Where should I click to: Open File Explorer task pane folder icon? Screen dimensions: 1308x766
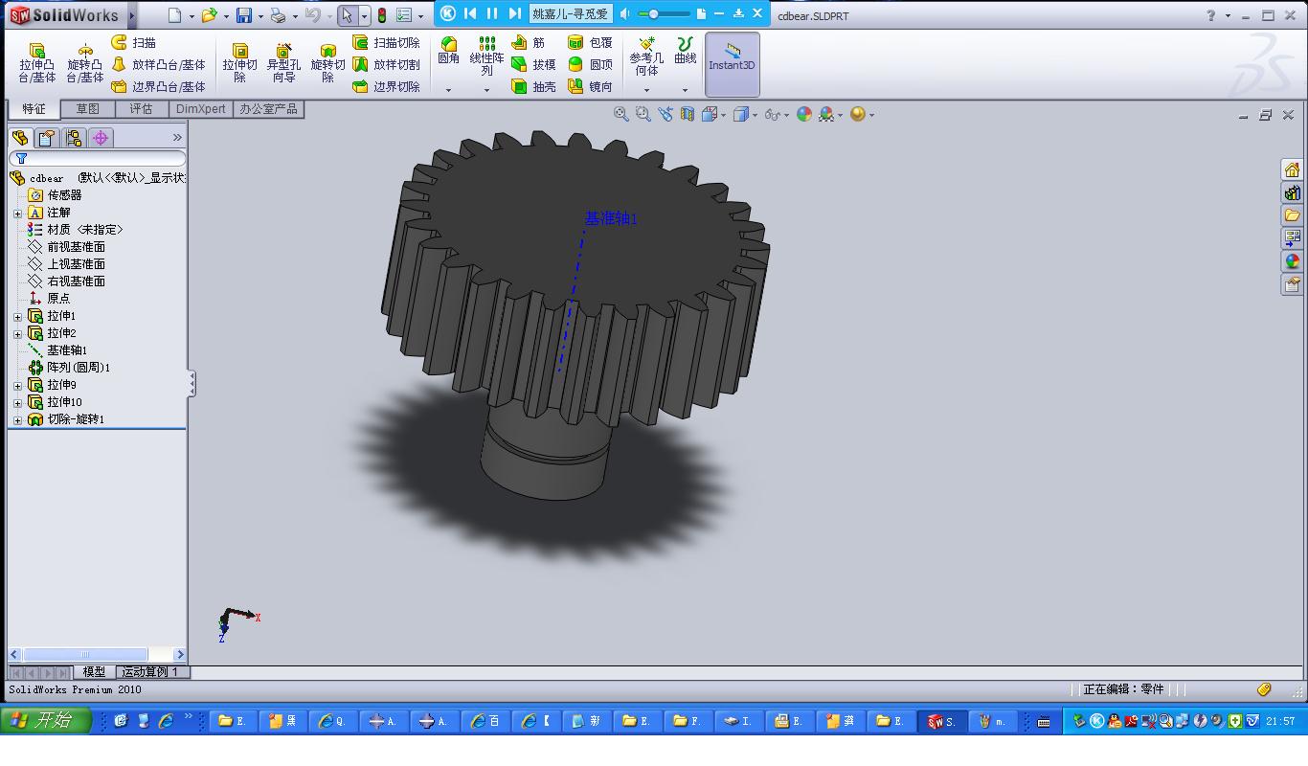1292,215
